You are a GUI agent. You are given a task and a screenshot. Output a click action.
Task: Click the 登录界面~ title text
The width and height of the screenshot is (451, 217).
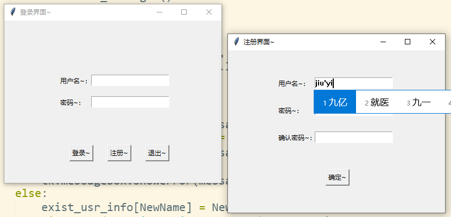(x=35, y=12)
